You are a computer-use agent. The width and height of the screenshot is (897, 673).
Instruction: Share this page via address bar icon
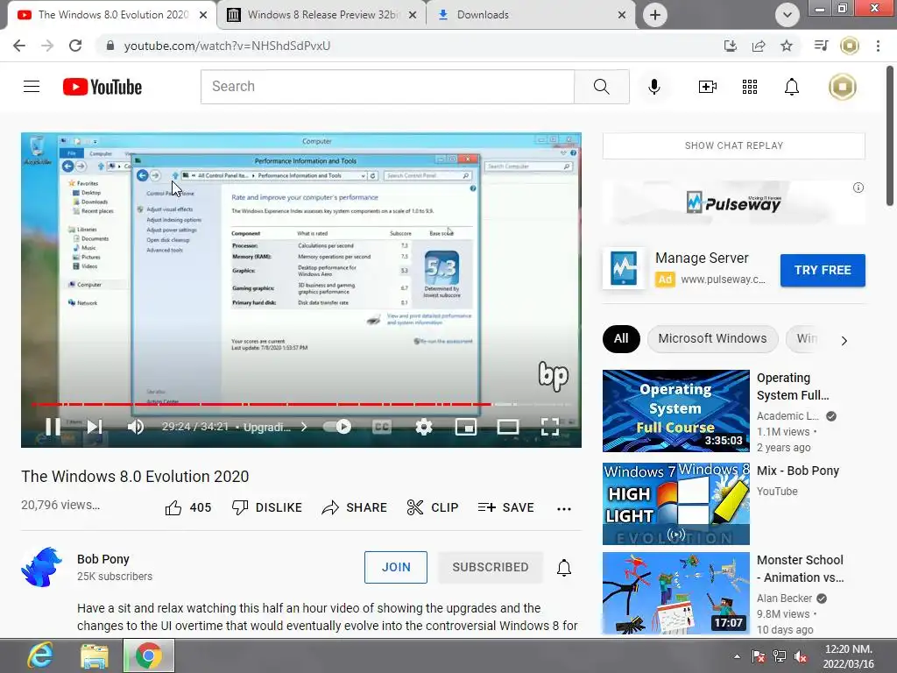coord(759,46)
